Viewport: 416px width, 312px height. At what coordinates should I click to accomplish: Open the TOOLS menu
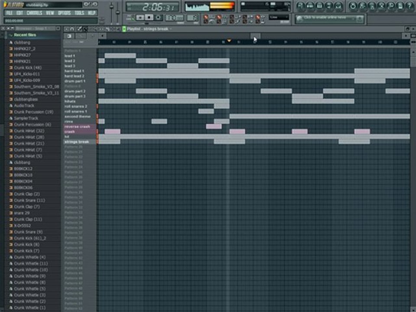[79, 13]
